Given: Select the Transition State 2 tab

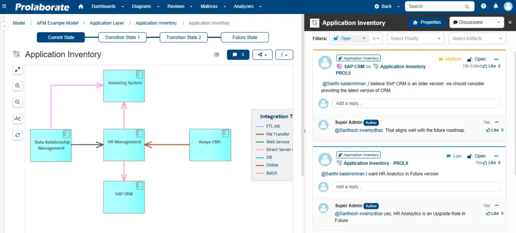Looking at the screenshot, I should coord(183,38).
